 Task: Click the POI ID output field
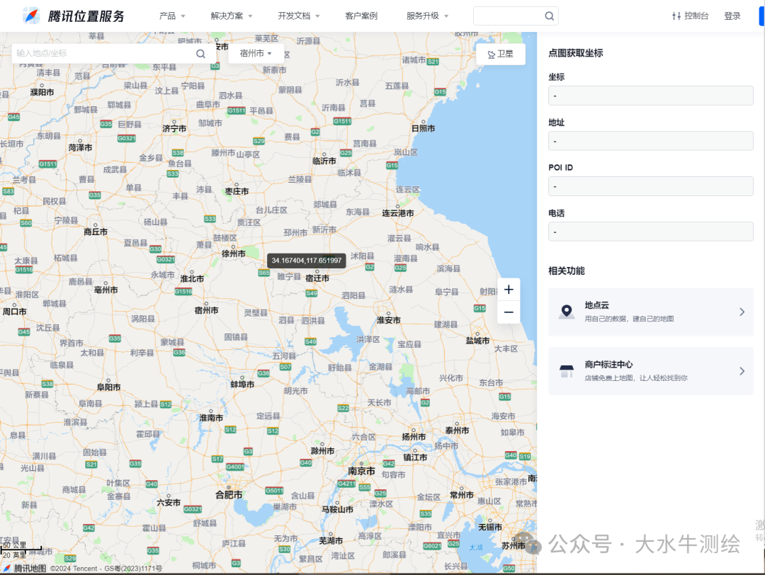[x=650, y=186]
